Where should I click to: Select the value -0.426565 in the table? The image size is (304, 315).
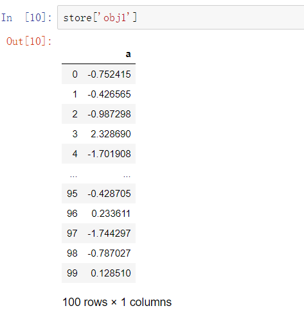[x=109, y=94]
